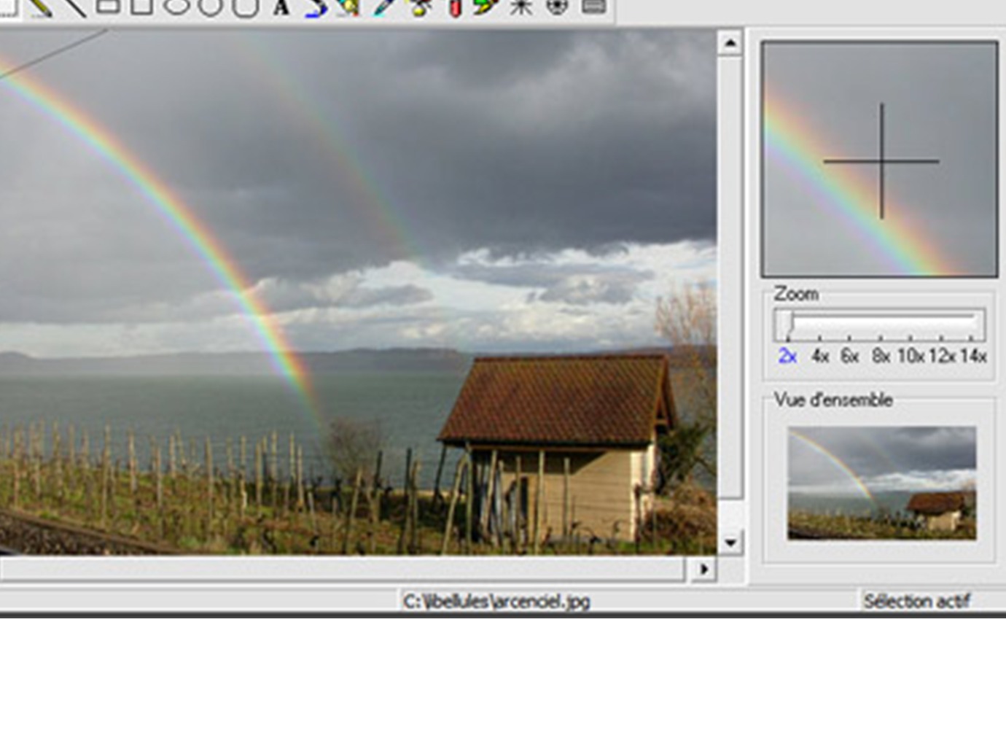Select the diagonal line tool
The image size is (1006, 754).
(74, 7)
